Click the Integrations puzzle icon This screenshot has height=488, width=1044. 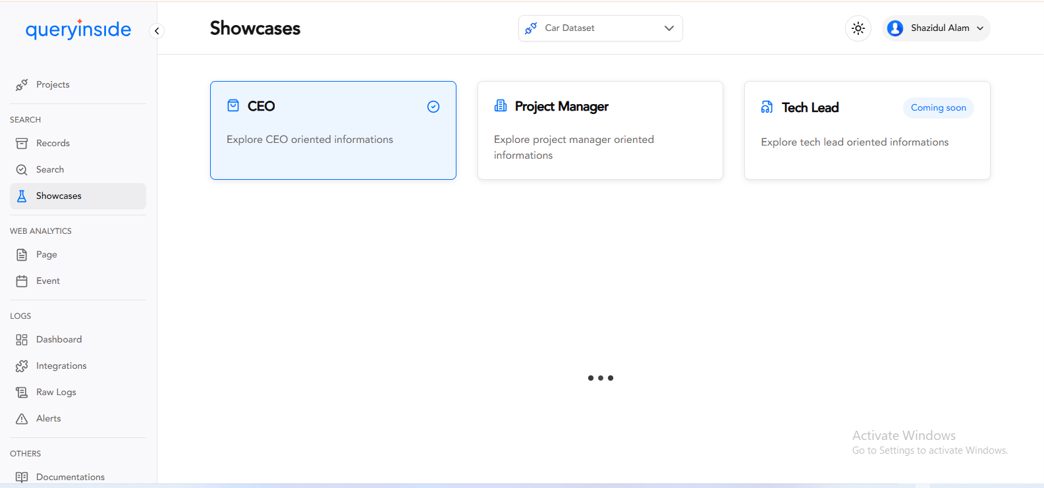coord(22,366)
